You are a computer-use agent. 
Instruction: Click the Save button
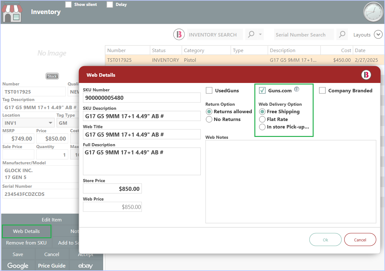[x=18, y=254]
